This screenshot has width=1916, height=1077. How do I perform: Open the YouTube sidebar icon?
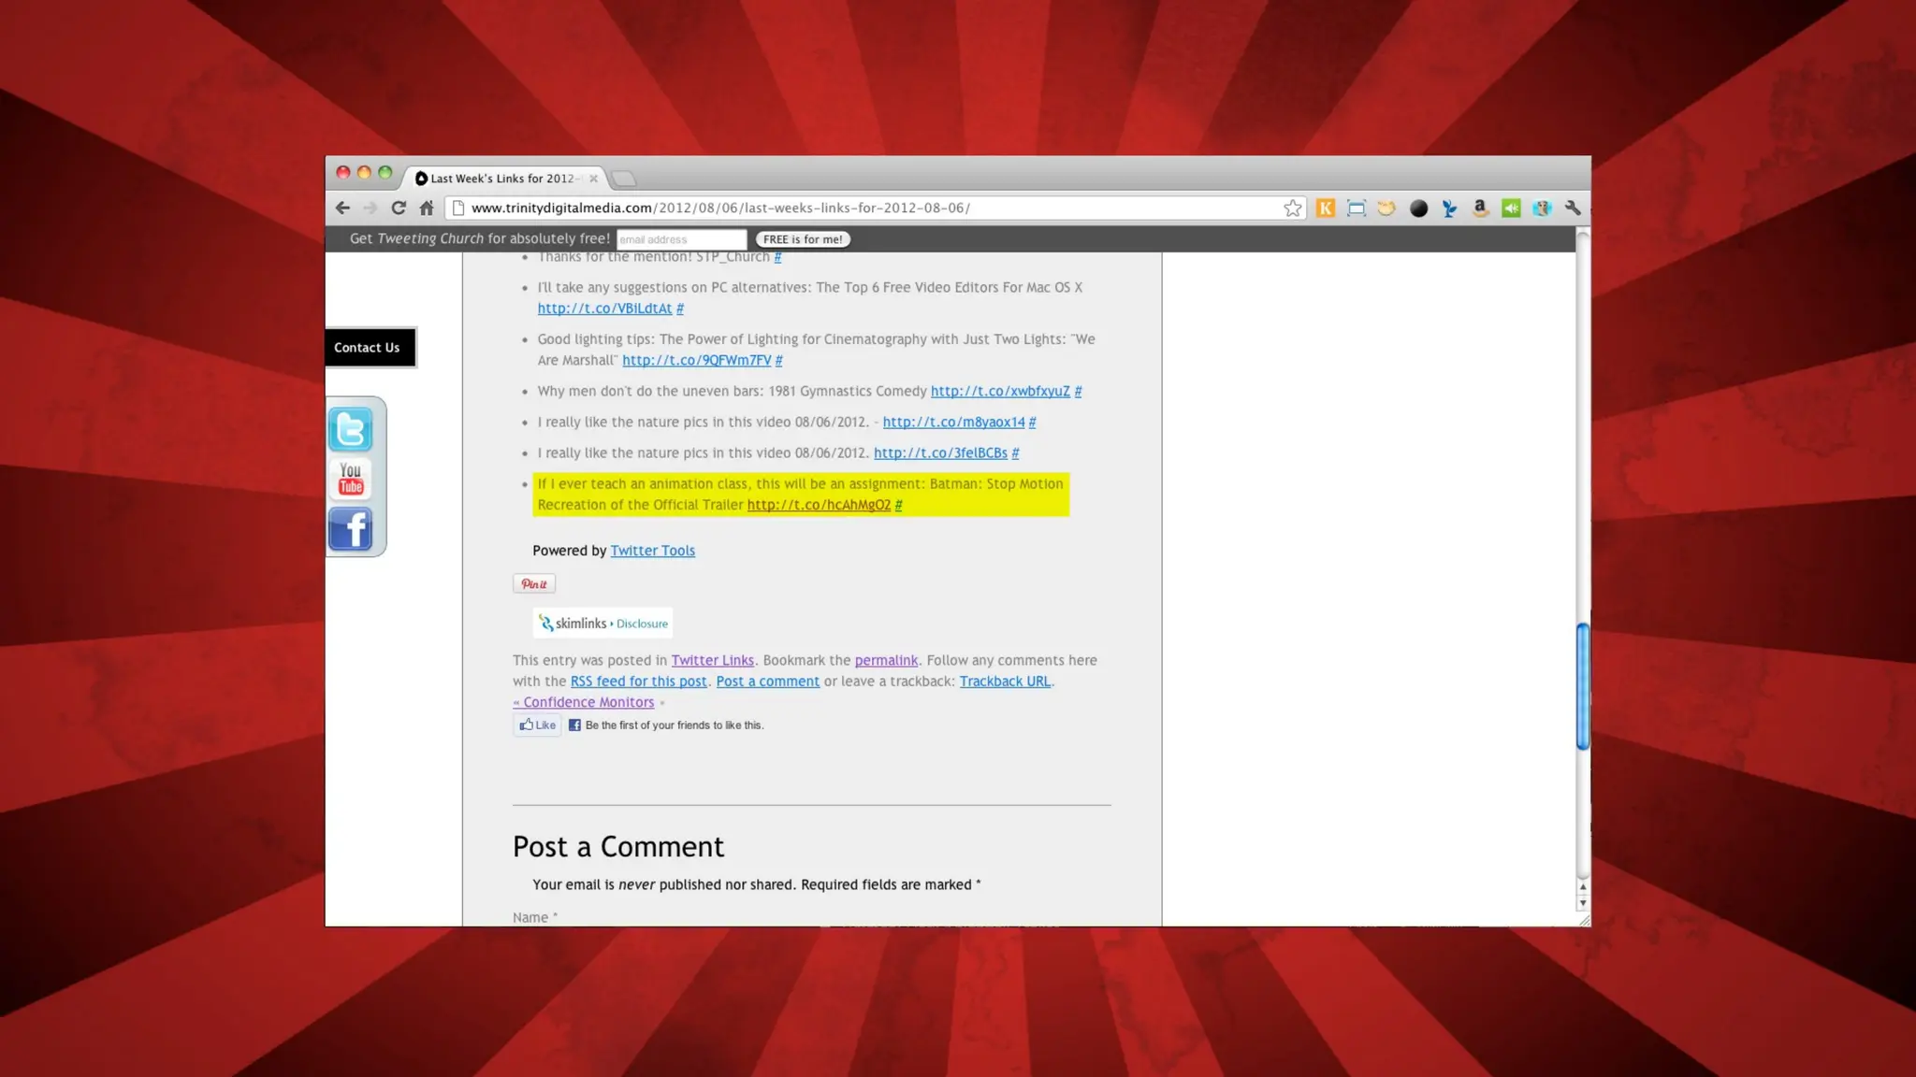point(351,480)
